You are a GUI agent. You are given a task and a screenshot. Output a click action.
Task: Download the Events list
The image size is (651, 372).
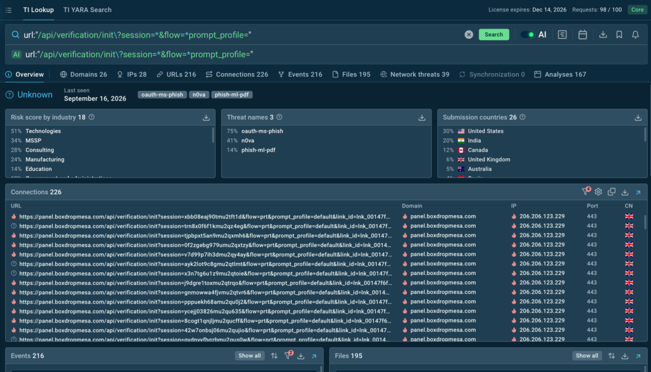coord(301,356)
